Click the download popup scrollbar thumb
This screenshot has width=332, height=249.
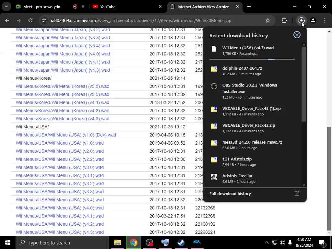[304, 84]
